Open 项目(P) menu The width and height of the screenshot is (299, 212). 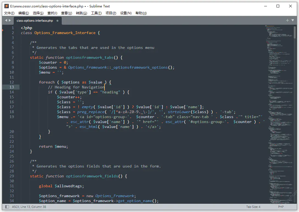111,13
